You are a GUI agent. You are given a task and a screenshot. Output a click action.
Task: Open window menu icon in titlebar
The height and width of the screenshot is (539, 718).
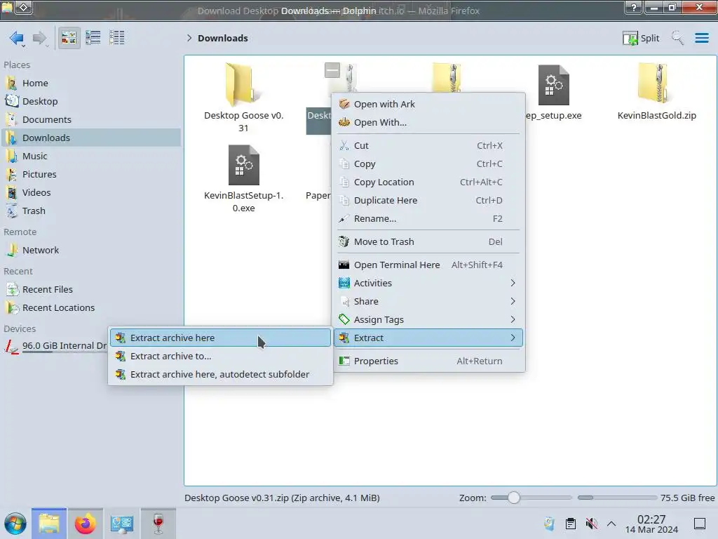24,7
